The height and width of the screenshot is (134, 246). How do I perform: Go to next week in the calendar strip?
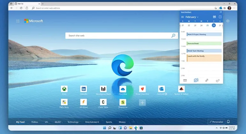point(222,26)
